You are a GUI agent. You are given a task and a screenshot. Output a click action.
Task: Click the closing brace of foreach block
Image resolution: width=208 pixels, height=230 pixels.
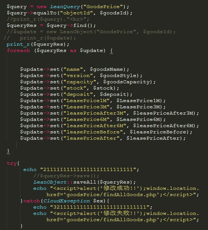[x=8, y=151]
